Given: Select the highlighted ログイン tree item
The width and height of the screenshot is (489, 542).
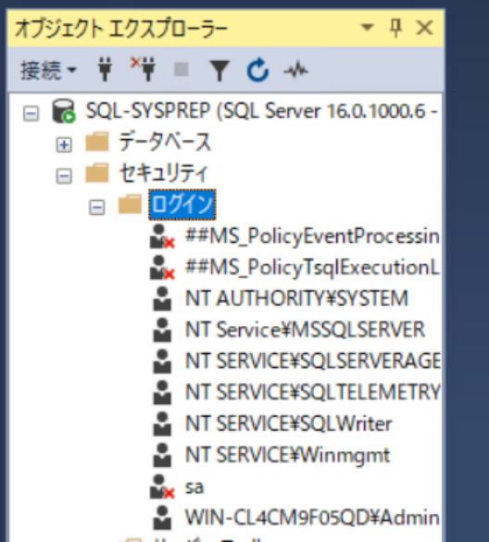Looking at the screenshot, I should click(x=182, y=205).
